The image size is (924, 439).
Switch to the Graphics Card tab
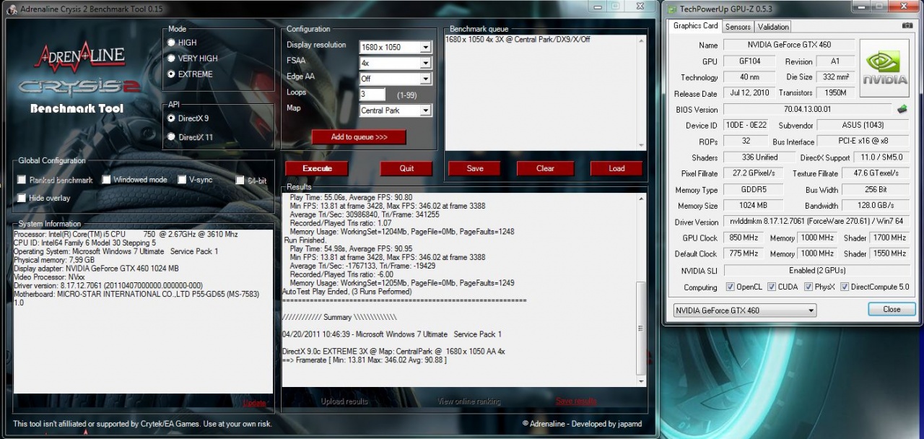[x=695, y=26]
